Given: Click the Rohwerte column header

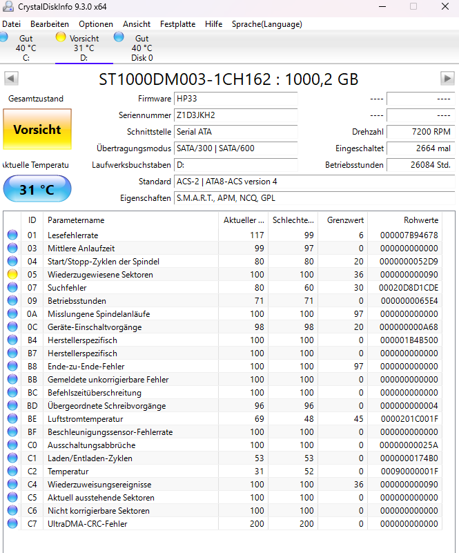Looking at the screenshot, I should 404,220.
